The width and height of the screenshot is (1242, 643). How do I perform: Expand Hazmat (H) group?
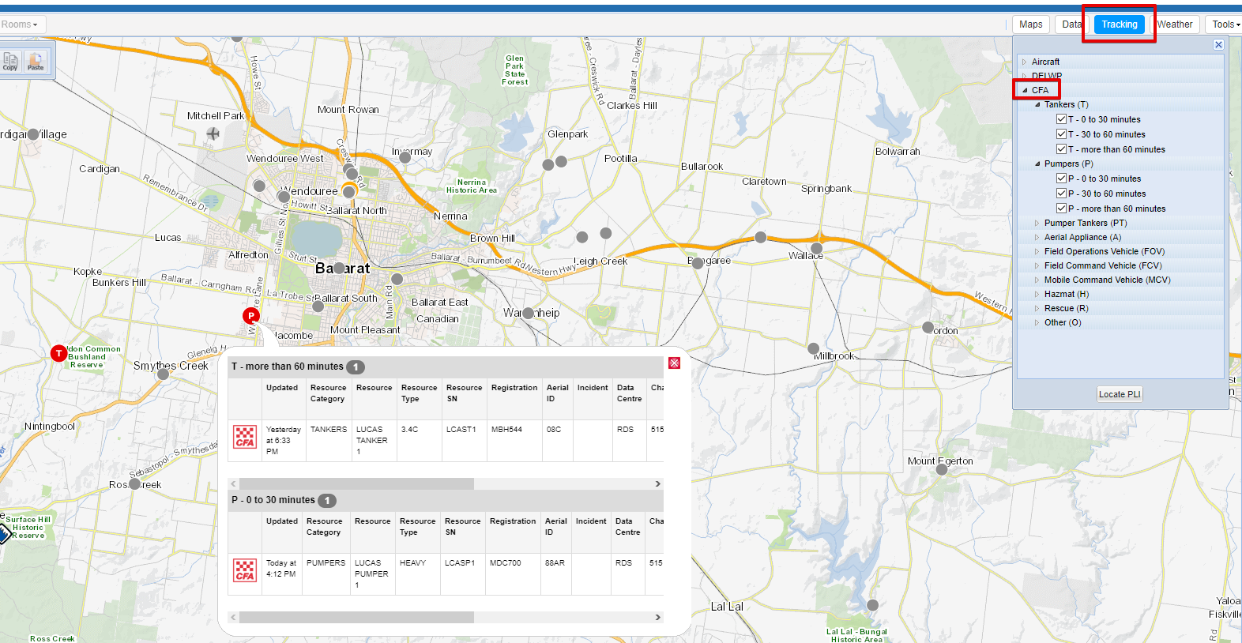(1037, 294)
